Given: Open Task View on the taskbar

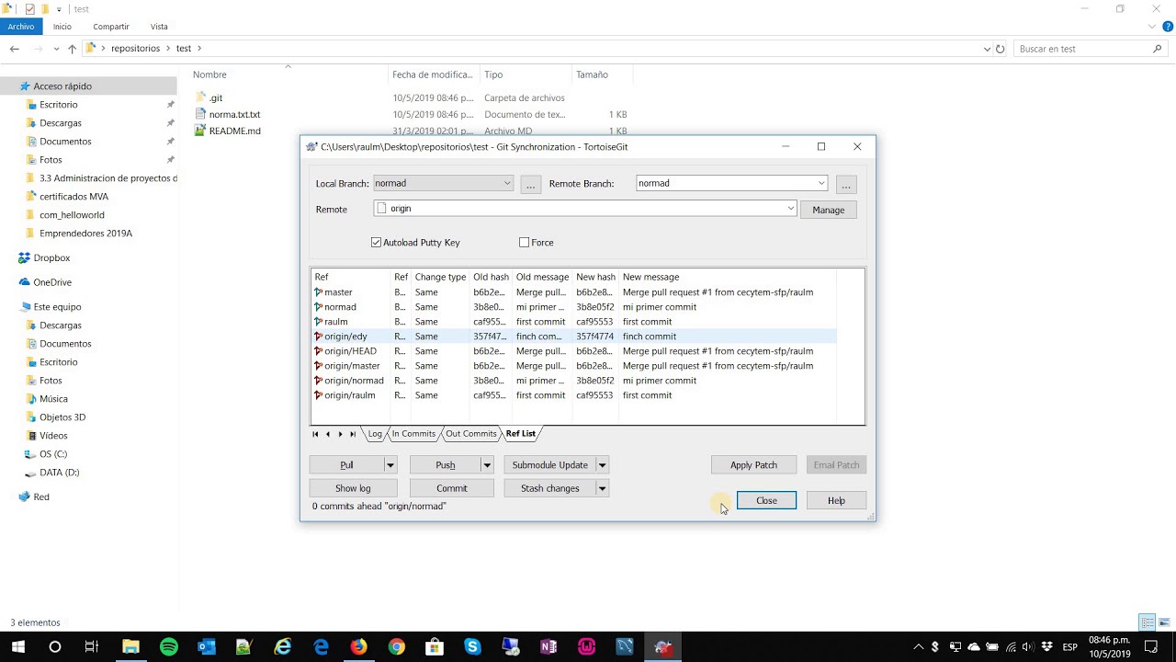Looking at the screenshot, I should [x=92, y=647].
